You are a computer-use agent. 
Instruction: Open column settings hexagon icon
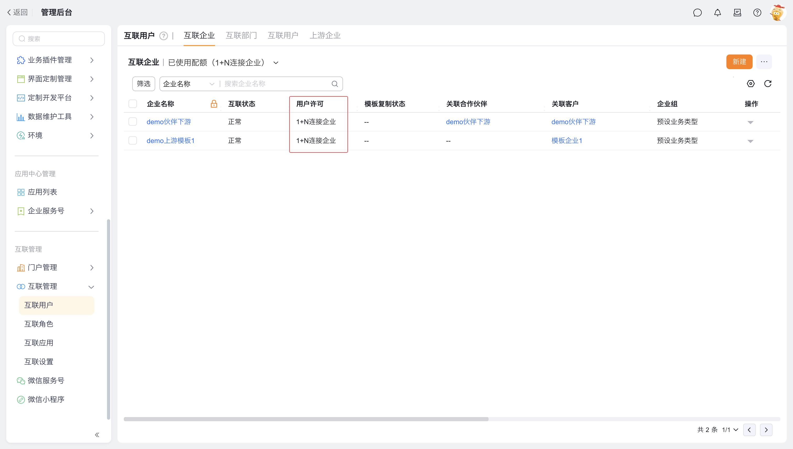(751, 84)
